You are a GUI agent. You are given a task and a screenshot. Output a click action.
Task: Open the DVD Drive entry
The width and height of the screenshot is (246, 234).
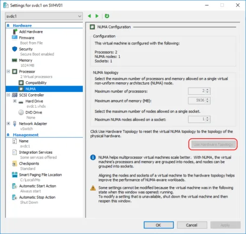tap(34, 113)
